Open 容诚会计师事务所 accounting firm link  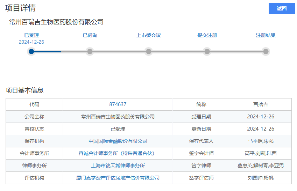coord(118,153)
